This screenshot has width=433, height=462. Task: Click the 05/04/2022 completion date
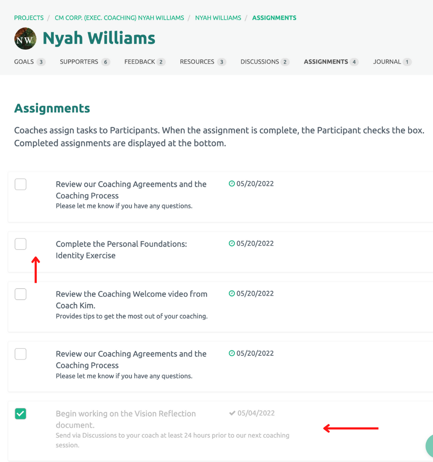pos(256,413)
